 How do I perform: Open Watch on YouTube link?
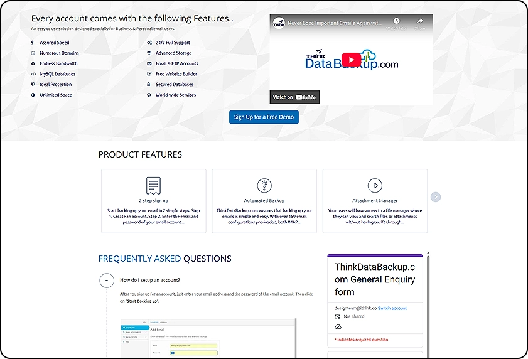pyautogui.click(x=295, y=97)
